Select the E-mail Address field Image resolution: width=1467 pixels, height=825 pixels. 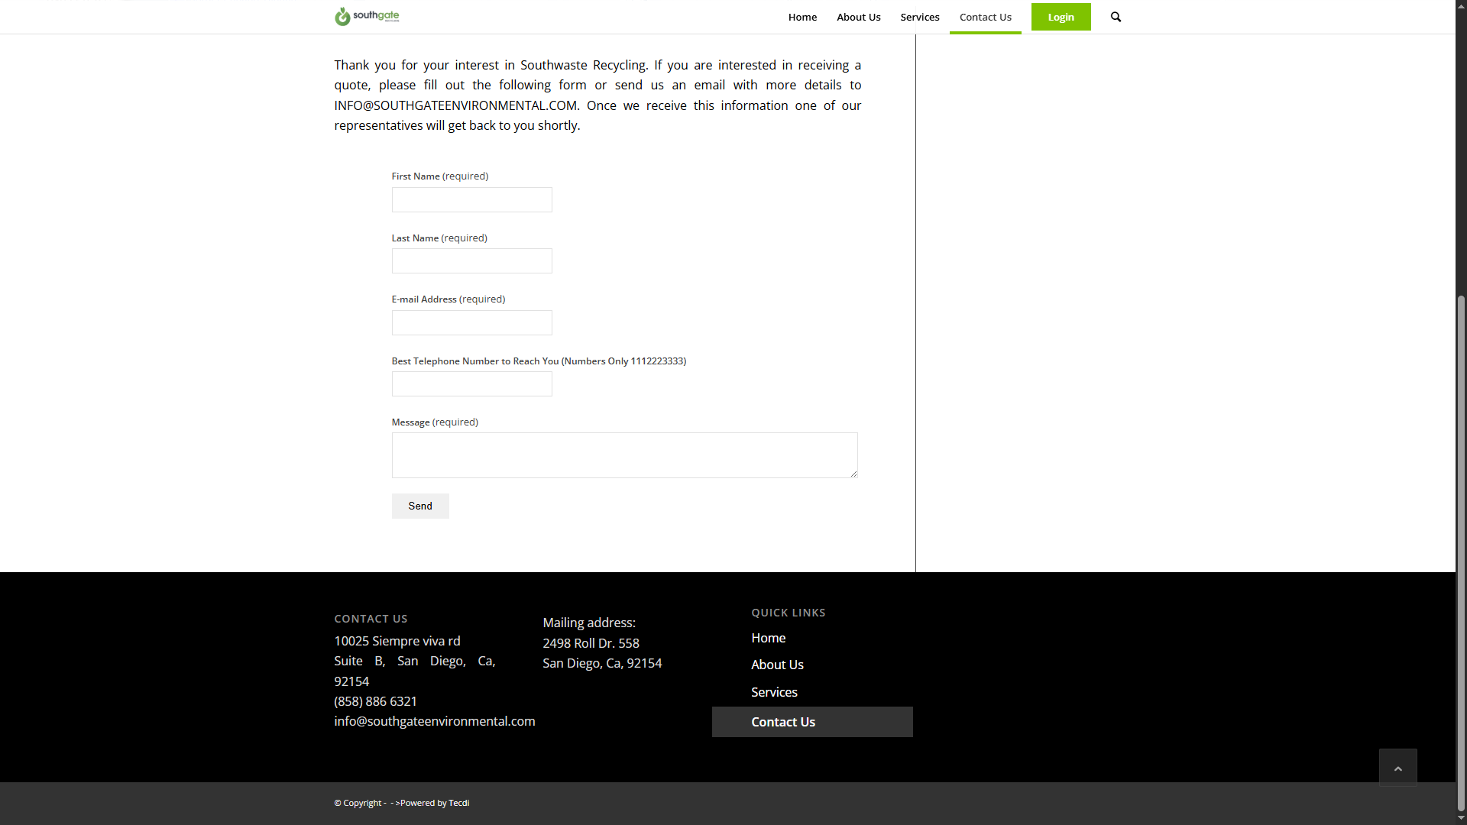point(471,323)
